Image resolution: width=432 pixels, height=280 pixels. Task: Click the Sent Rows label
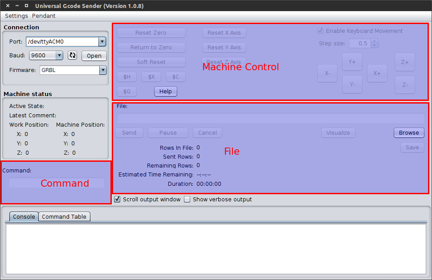[x=178, y=157]
